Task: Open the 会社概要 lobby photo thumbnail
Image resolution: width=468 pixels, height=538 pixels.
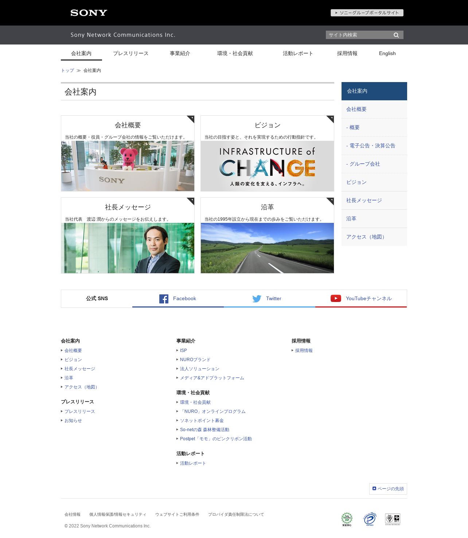Action: tap(128, 166)
